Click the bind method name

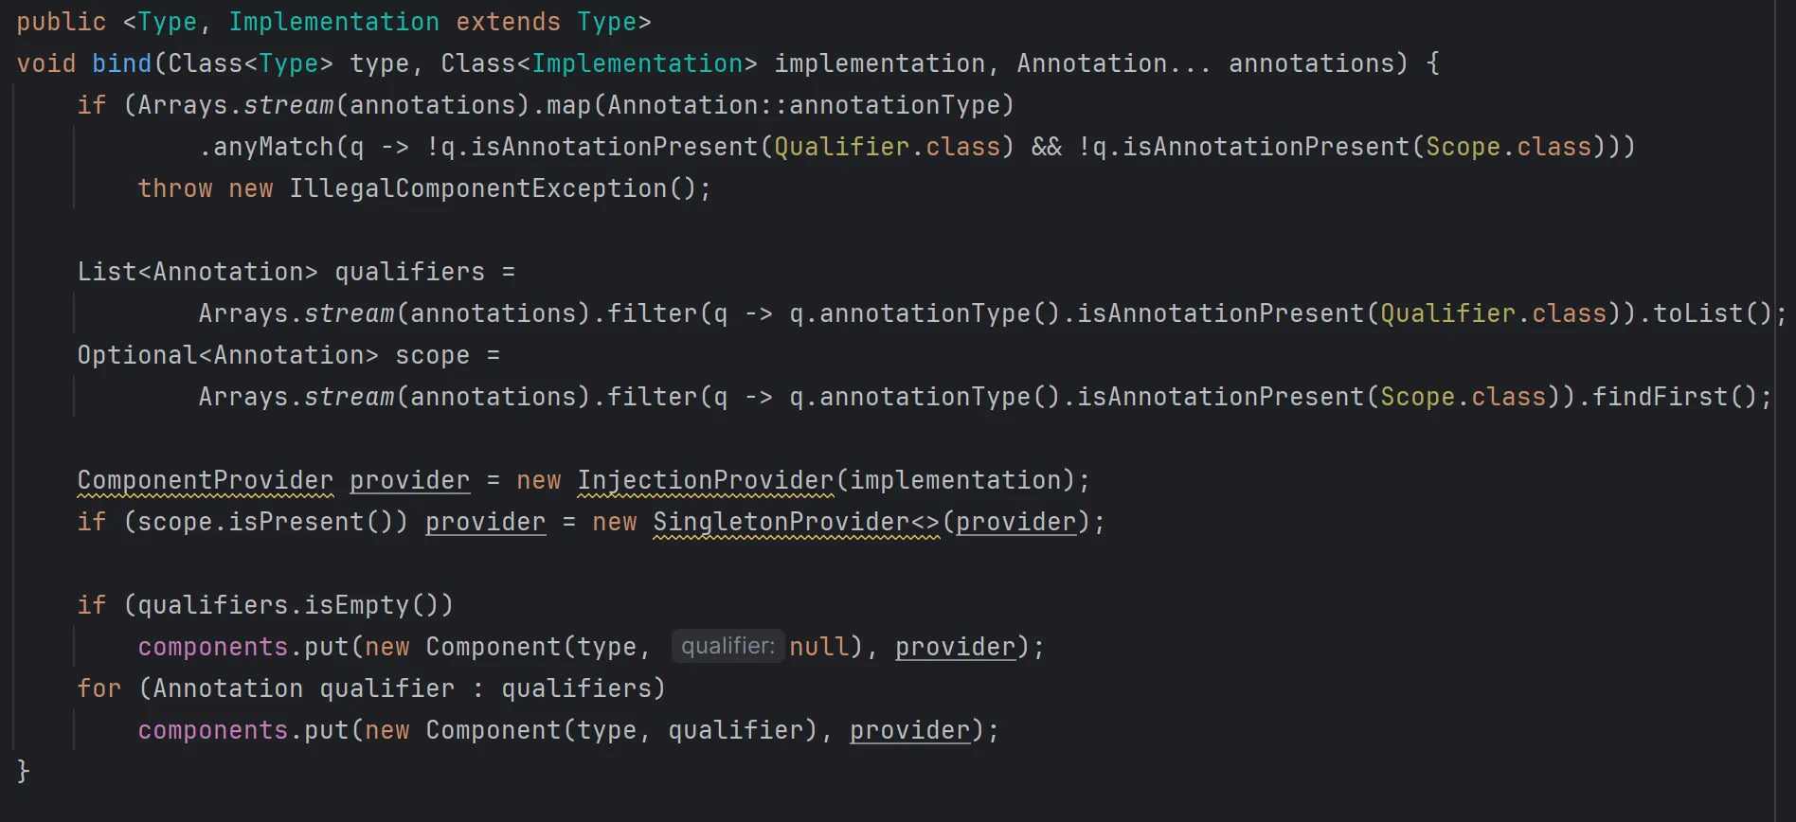point(121,63)
